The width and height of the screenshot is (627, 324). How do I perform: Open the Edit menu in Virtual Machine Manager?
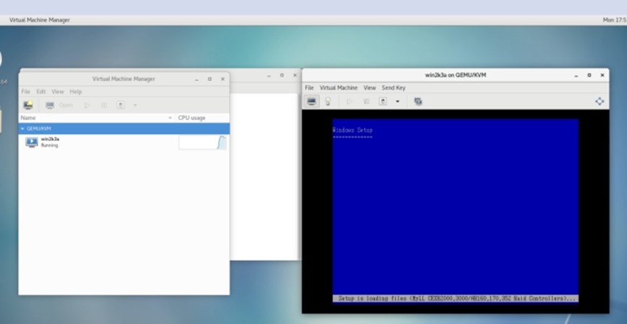click(41, 92)
